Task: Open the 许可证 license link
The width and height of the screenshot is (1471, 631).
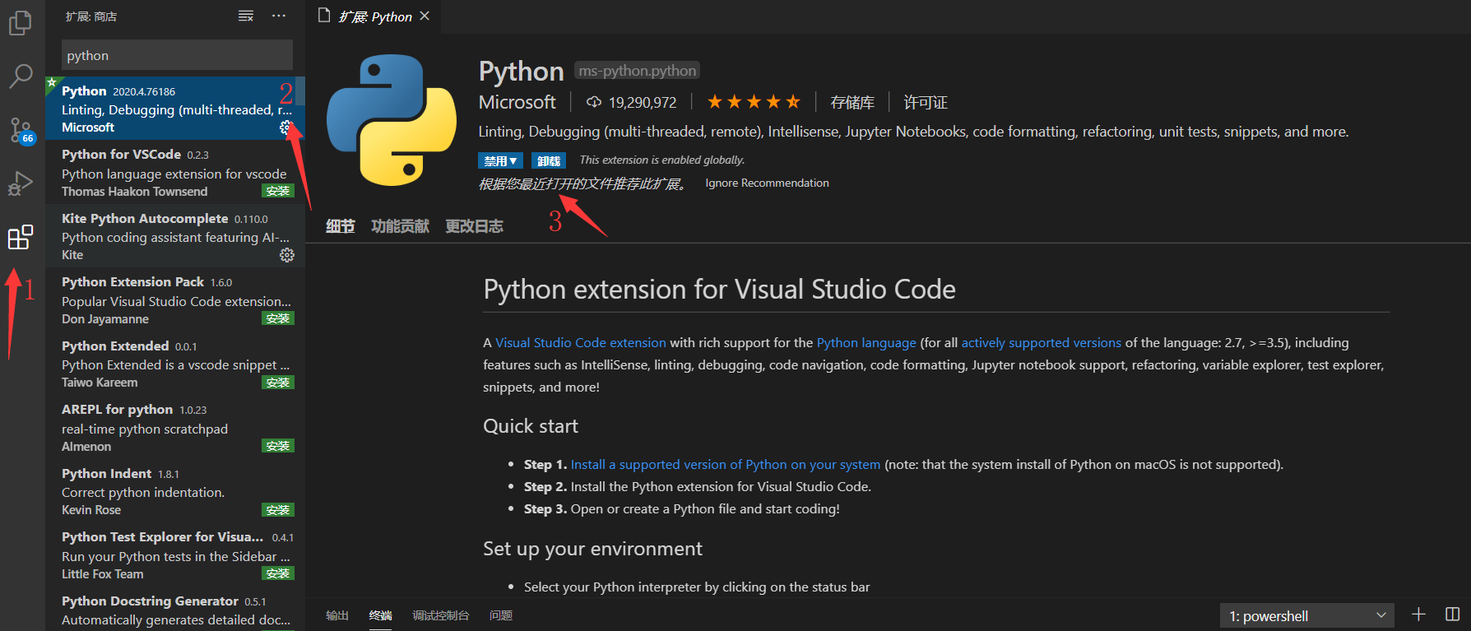Action: pyautogui.click(x=926, y=102)
